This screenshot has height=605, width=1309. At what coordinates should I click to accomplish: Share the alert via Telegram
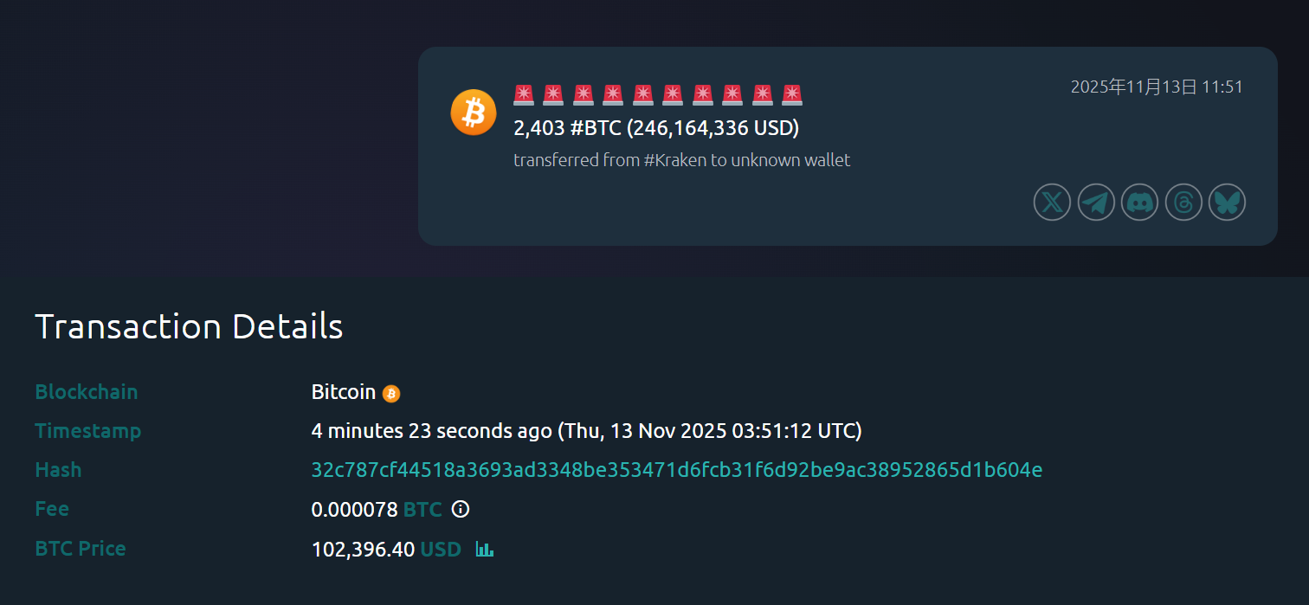tap(1096, 203)
